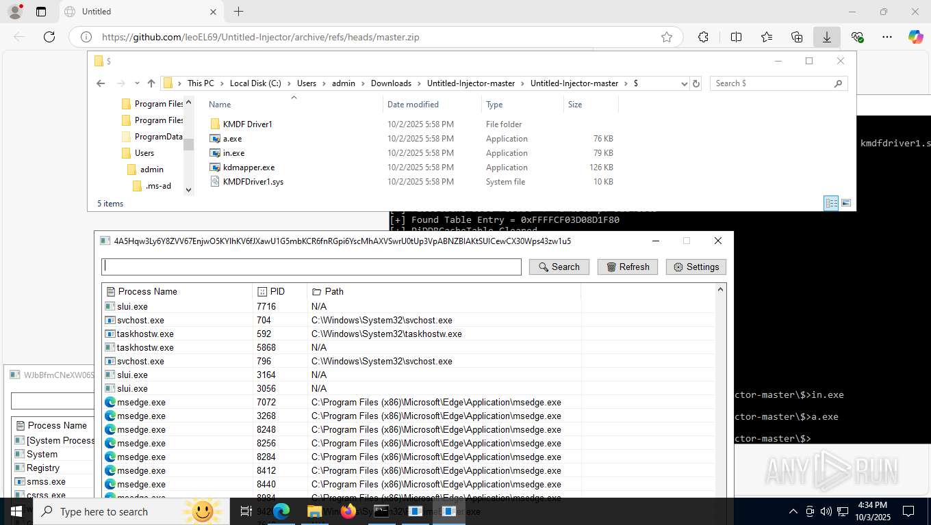The width and height of the screenshot is (931, 525).
Task: Open a new browser tab
Action: click(238, 12)
